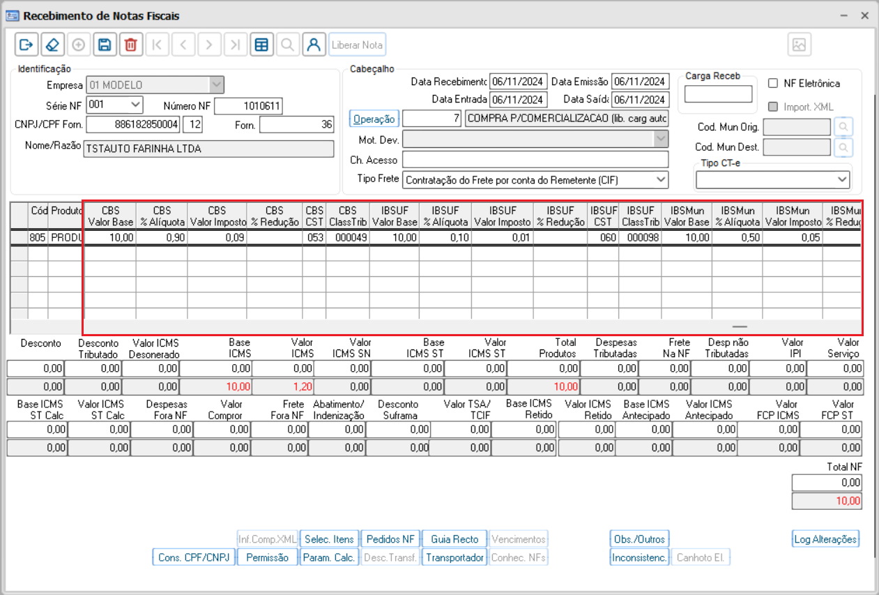The width and height of the screenshot is (879, 595).
Task: Expand the Mot. Dev. dropdown
Action: pyautogui.click(x=661, y=140)
